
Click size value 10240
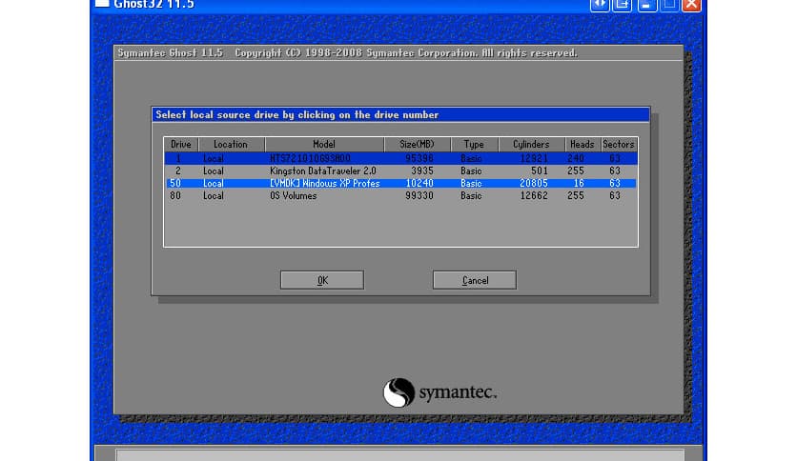(419, 183)
